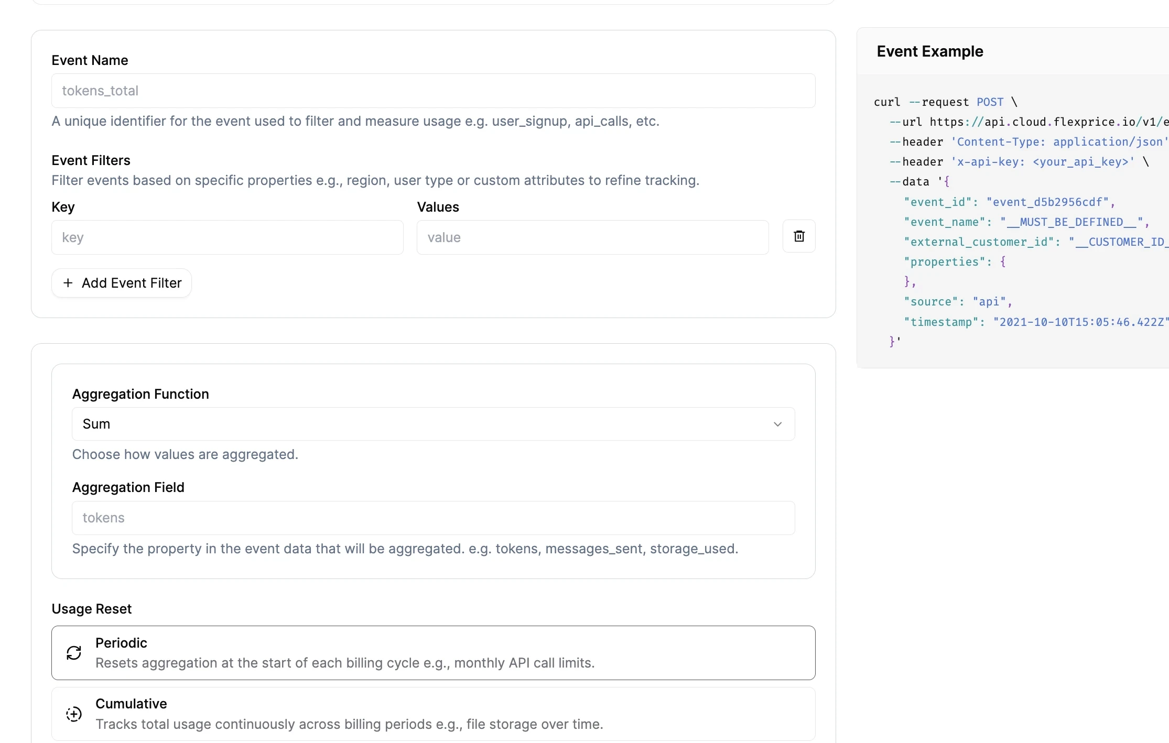Viewport: 1169px width, 743px height.
Task: Select the Periodic usage reset option
Action: coord(433,653)
